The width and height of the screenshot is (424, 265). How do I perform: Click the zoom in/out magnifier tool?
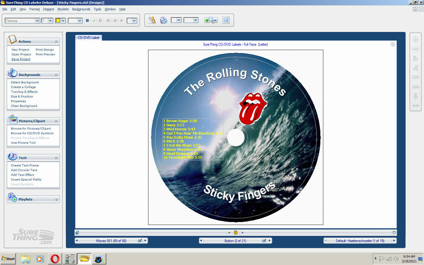(211, 20)
